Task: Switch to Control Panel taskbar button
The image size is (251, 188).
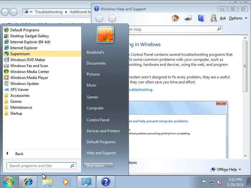Action: coord(86,182)
